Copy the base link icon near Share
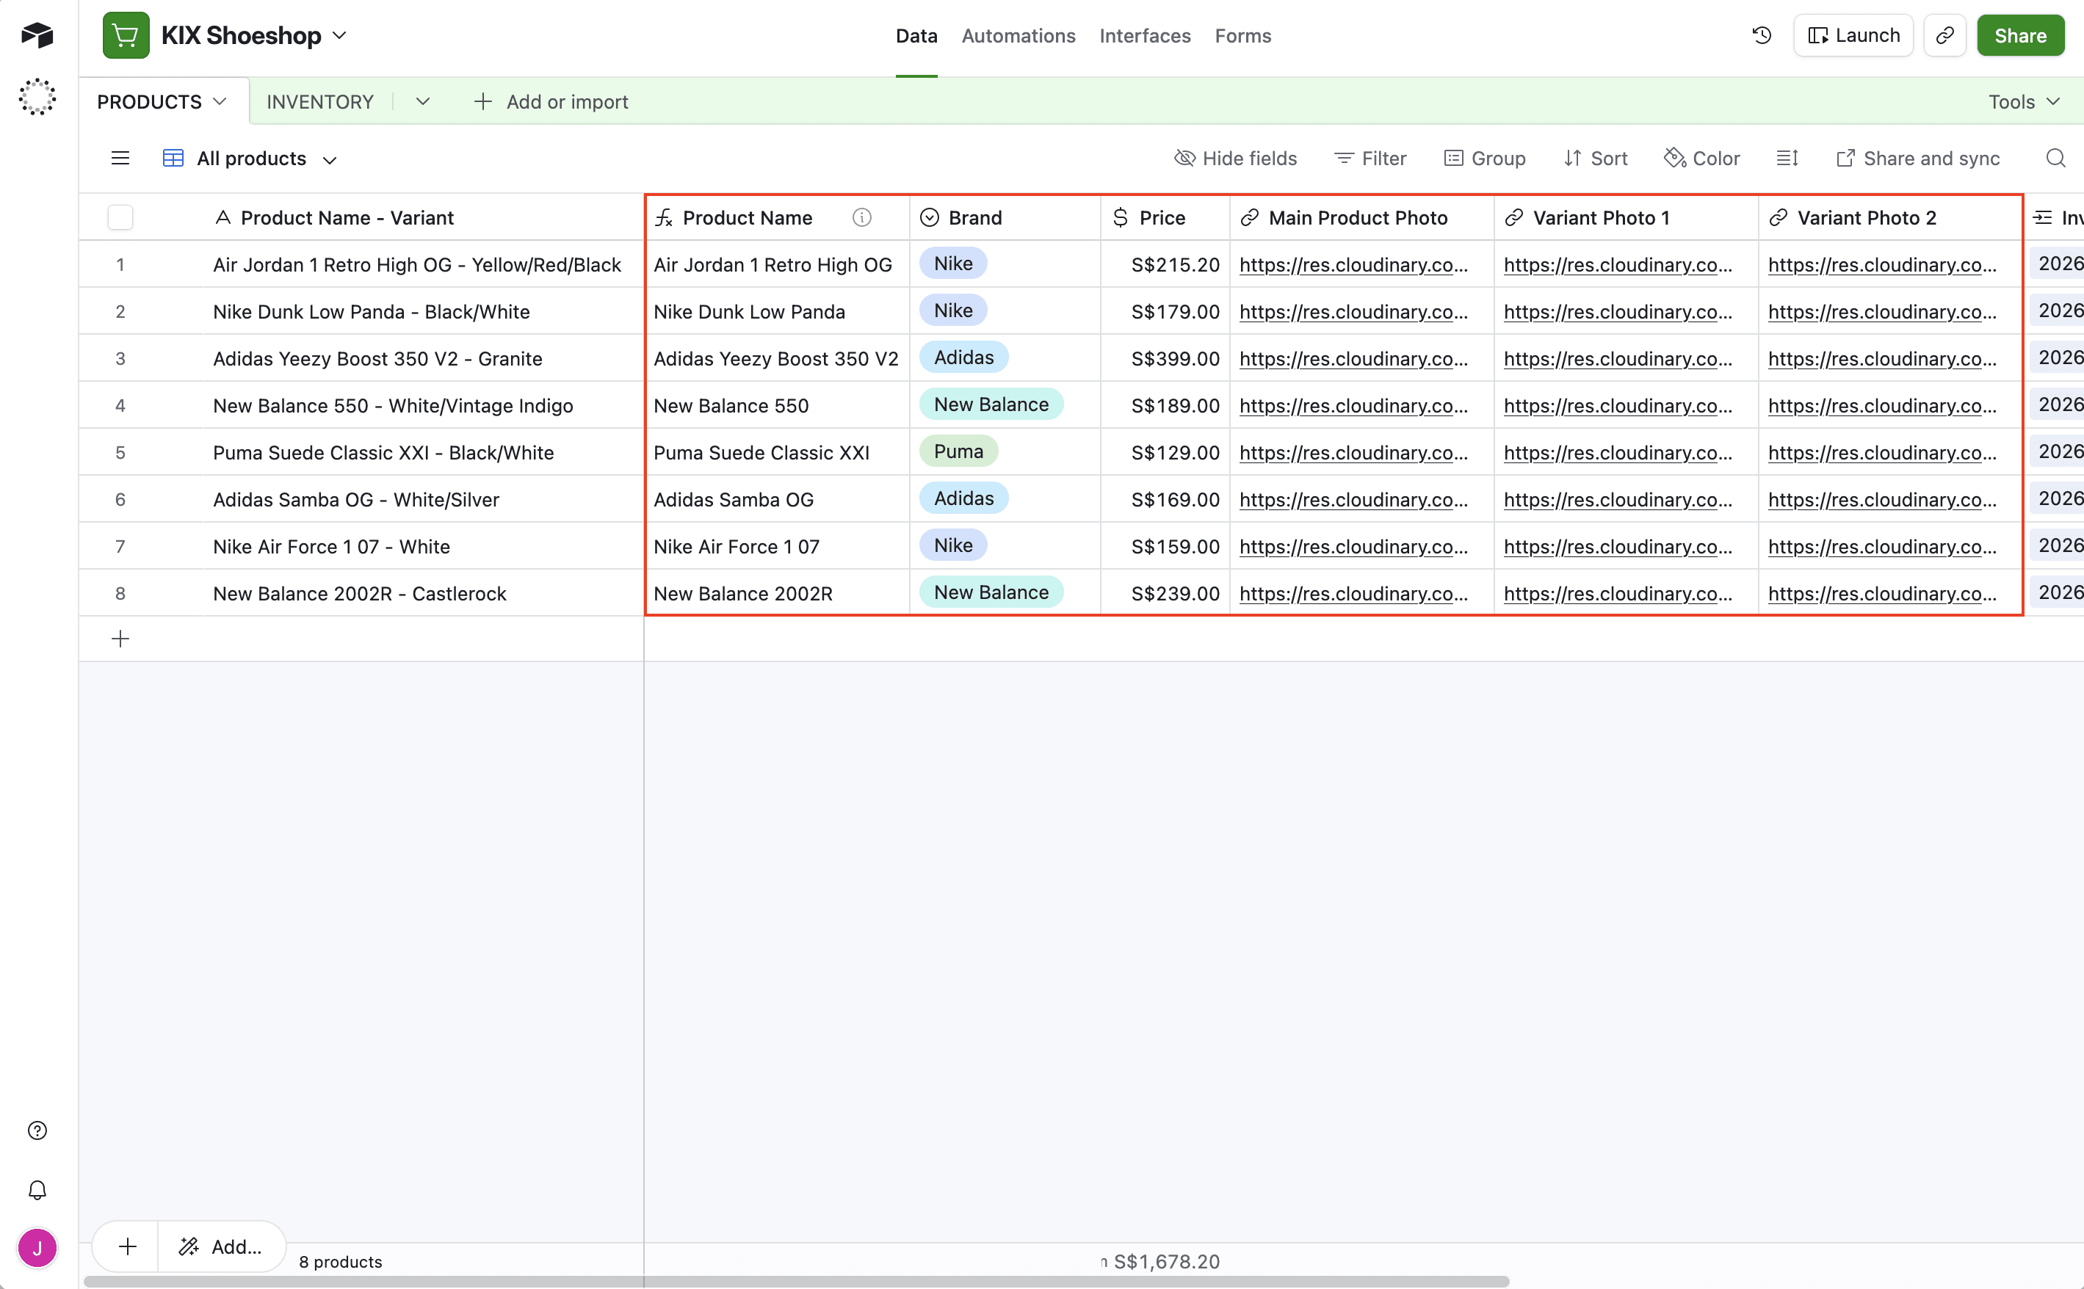The image size is (2084, 1289). click(1945, 35)
